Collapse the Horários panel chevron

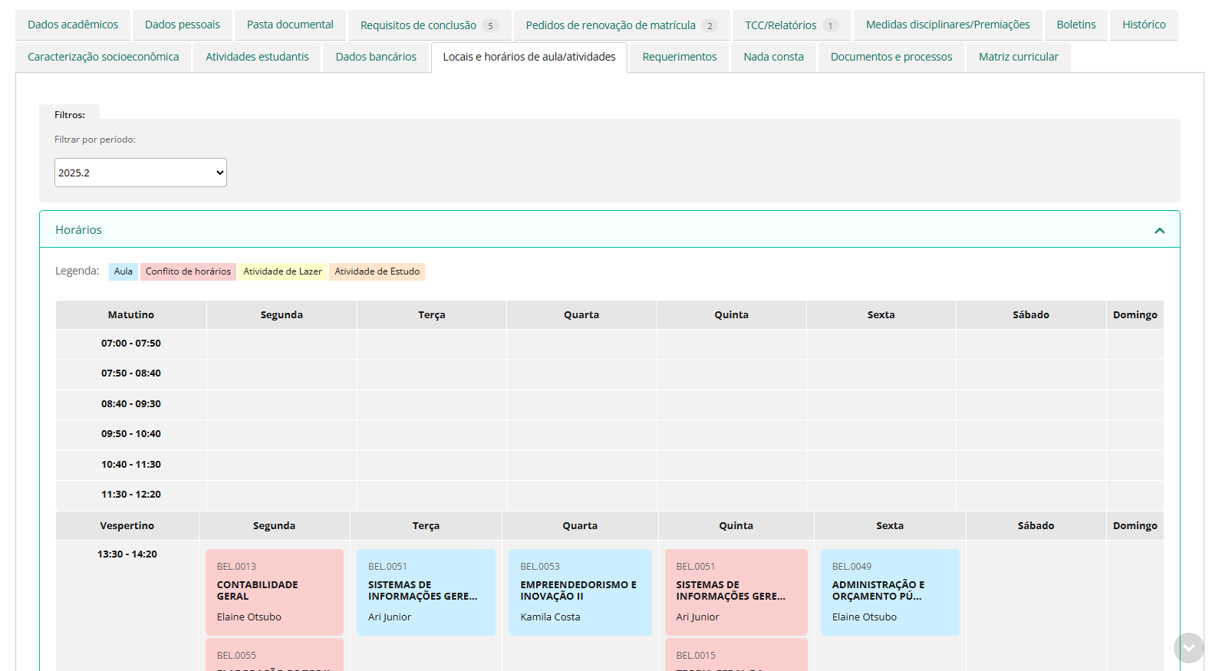point(1159,230)
